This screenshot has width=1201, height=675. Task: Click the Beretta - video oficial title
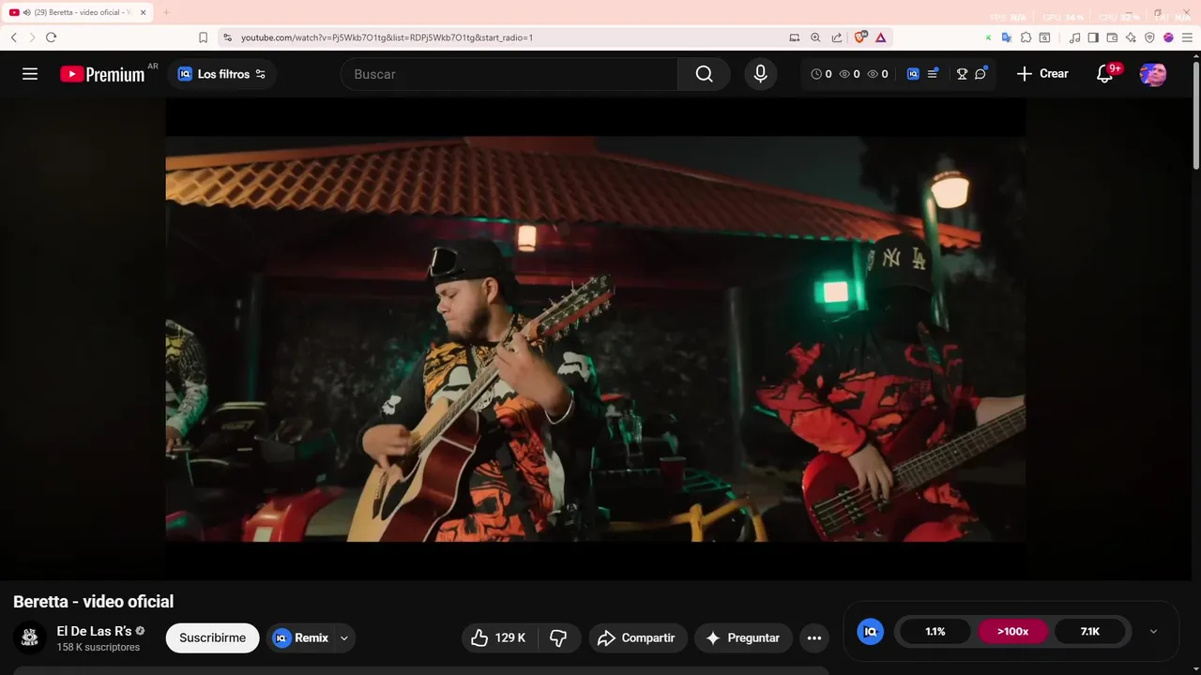pyautogui.click(x=94, y=601)
